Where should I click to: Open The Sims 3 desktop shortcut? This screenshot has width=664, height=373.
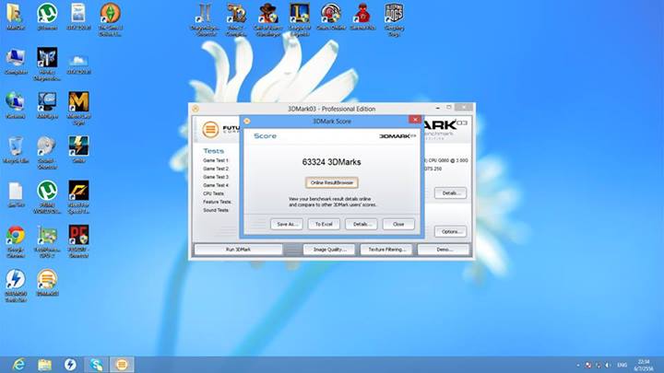(x=110, y=19)
